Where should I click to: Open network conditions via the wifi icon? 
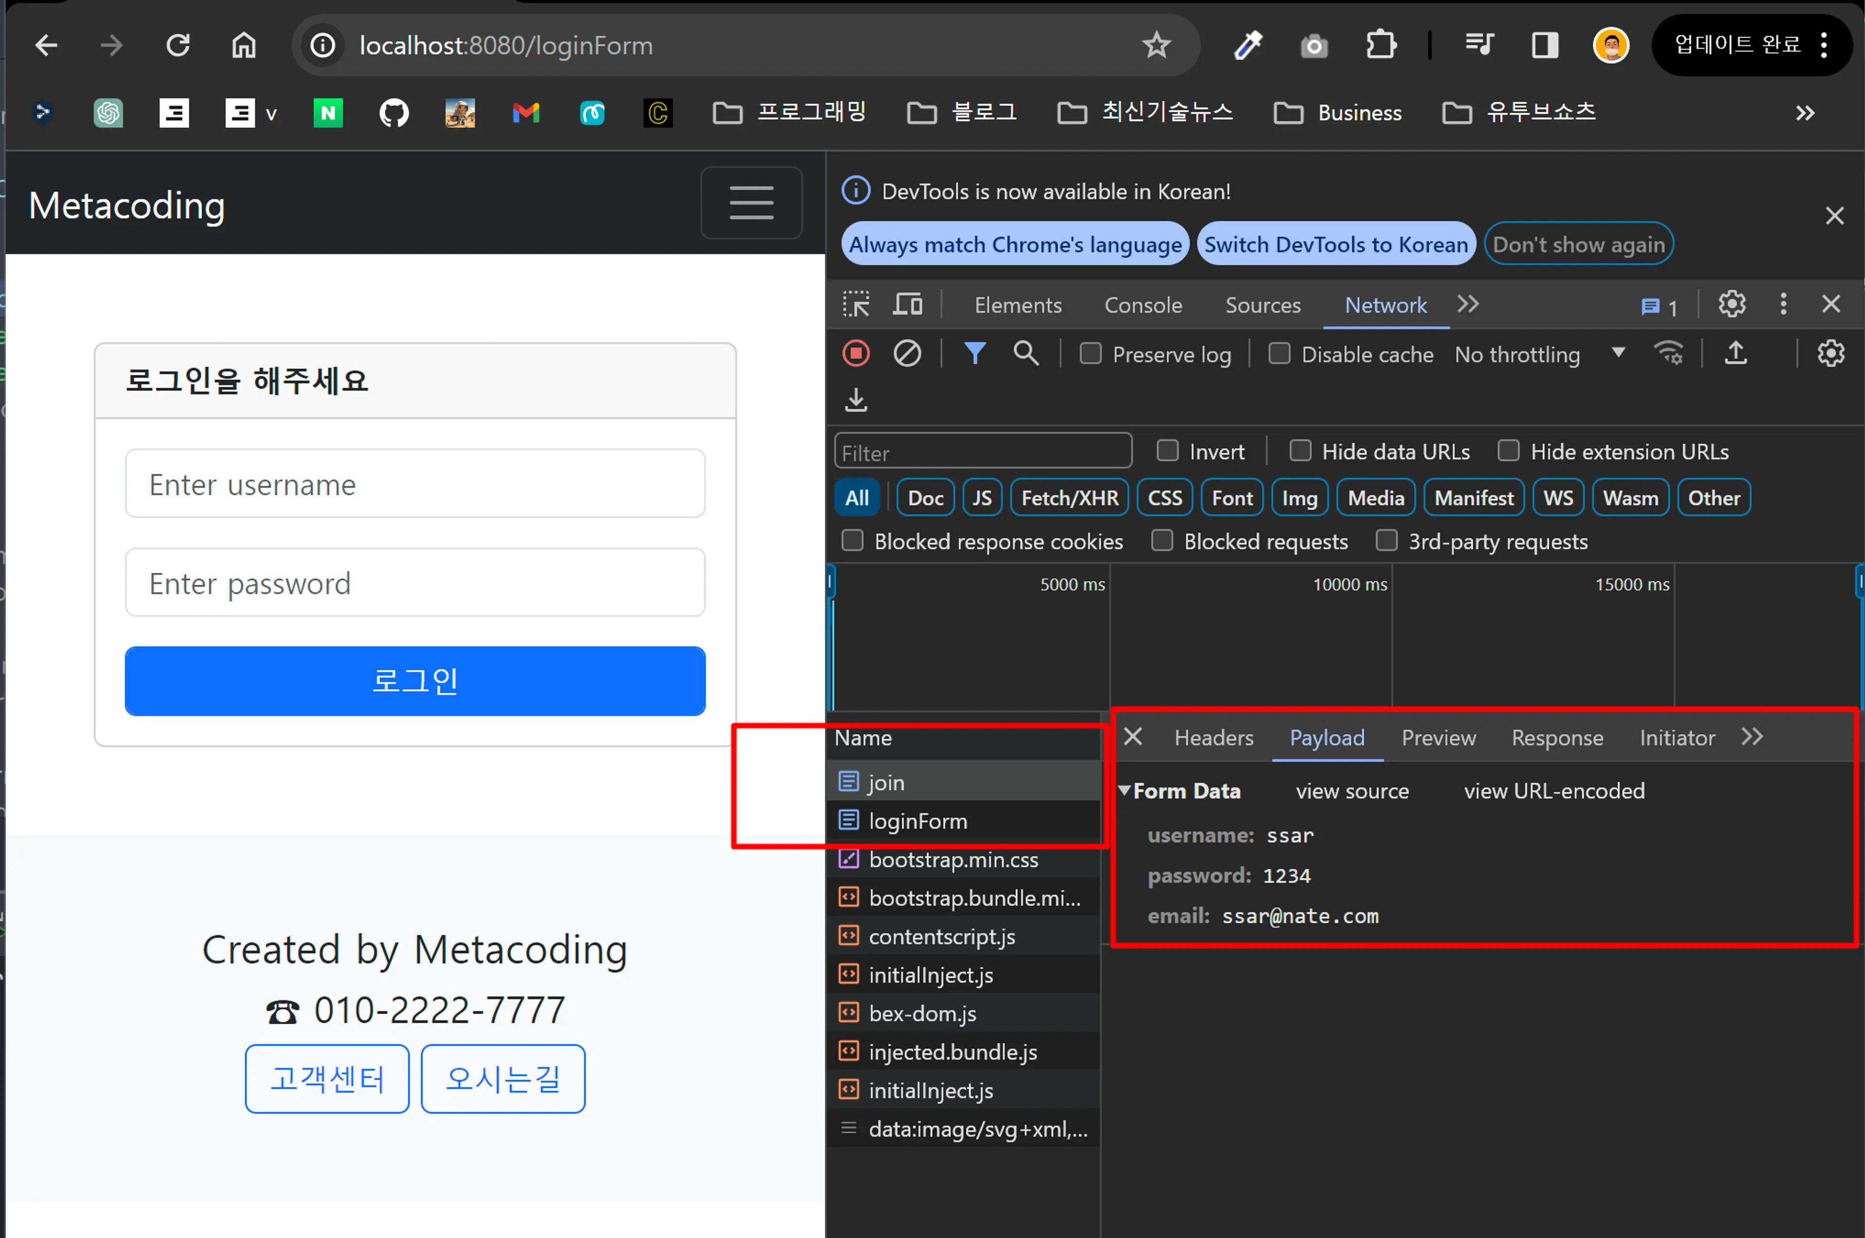pyautogui.click(x=1668, y=353)
